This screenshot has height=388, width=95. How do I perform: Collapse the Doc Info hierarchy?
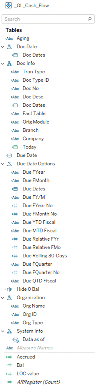3,63
